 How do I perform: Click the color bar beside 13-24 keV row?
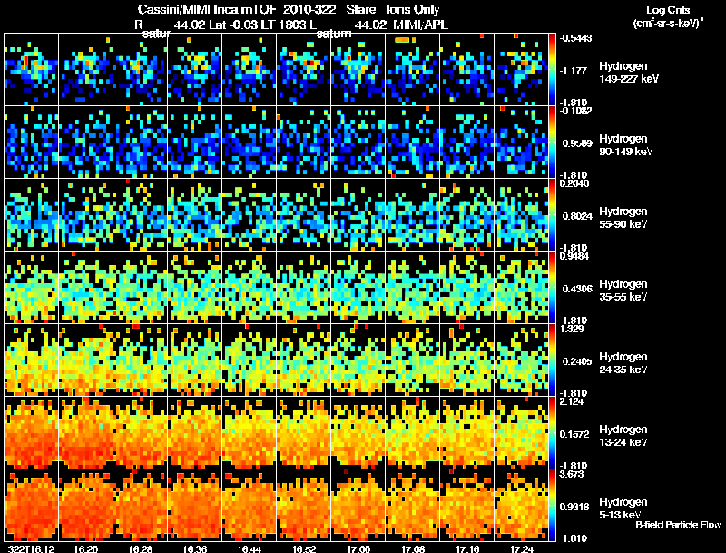pyautogui.click(x=553, y=432)
